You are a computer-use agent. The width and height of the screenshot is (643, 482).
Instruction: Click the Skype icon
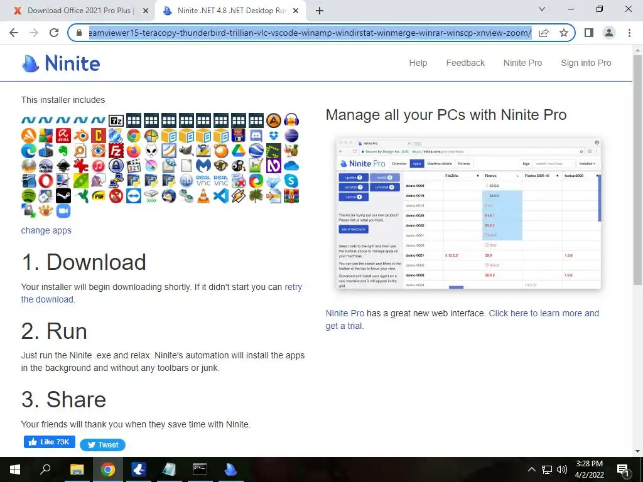[x=291, y=181]
